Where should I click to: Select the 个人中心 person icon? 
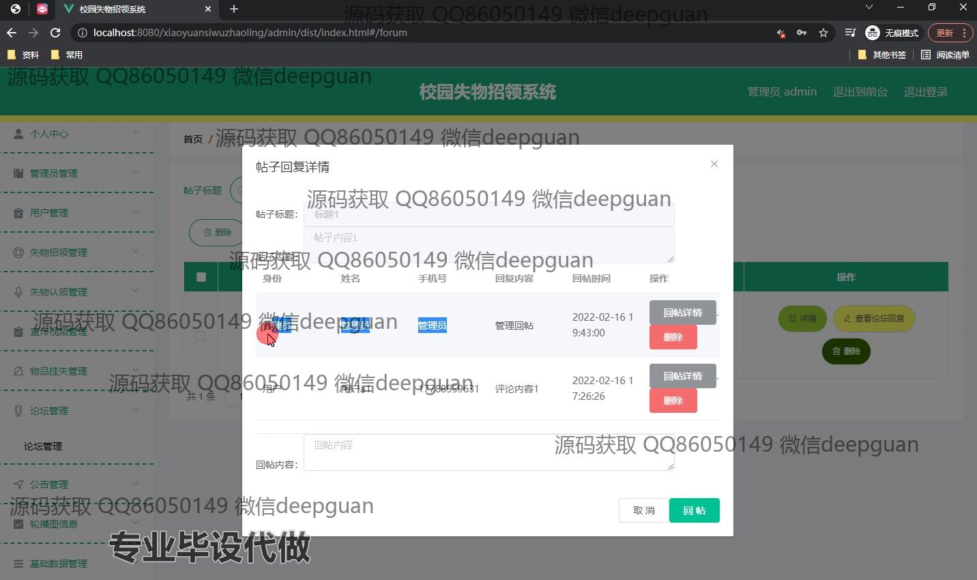coord(18,134)
